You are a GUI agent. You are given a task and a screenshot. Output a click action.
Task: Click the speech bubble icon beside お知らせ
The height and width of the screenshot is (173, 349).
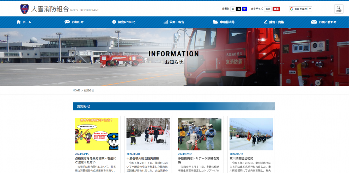tap(67, 22)
